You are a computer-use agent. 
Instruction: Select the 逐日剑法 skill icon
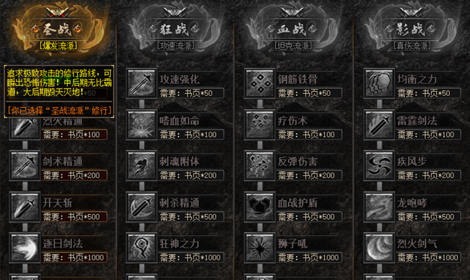coord(25,248)
